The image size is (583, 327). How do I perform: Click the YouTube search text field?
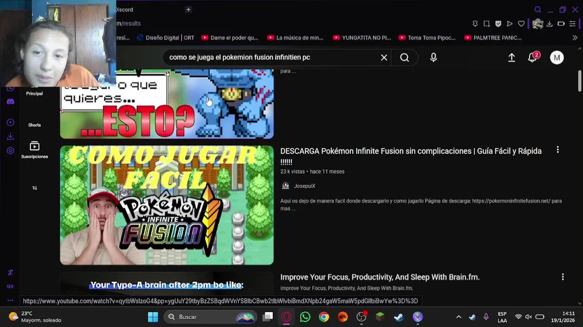[272, 57]
